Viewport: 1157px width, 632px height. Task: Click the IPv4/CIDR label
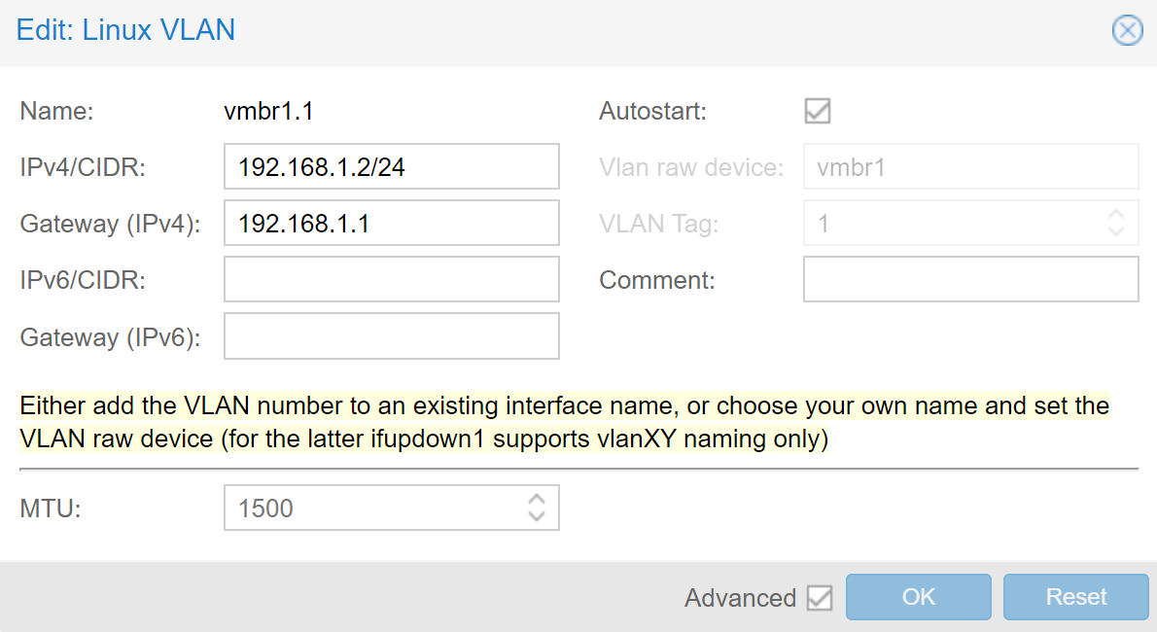point(83,167)
